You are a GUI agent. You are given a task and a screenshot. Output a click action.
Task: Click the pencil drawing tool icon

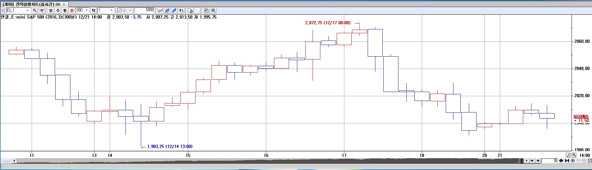pos(568,155)
